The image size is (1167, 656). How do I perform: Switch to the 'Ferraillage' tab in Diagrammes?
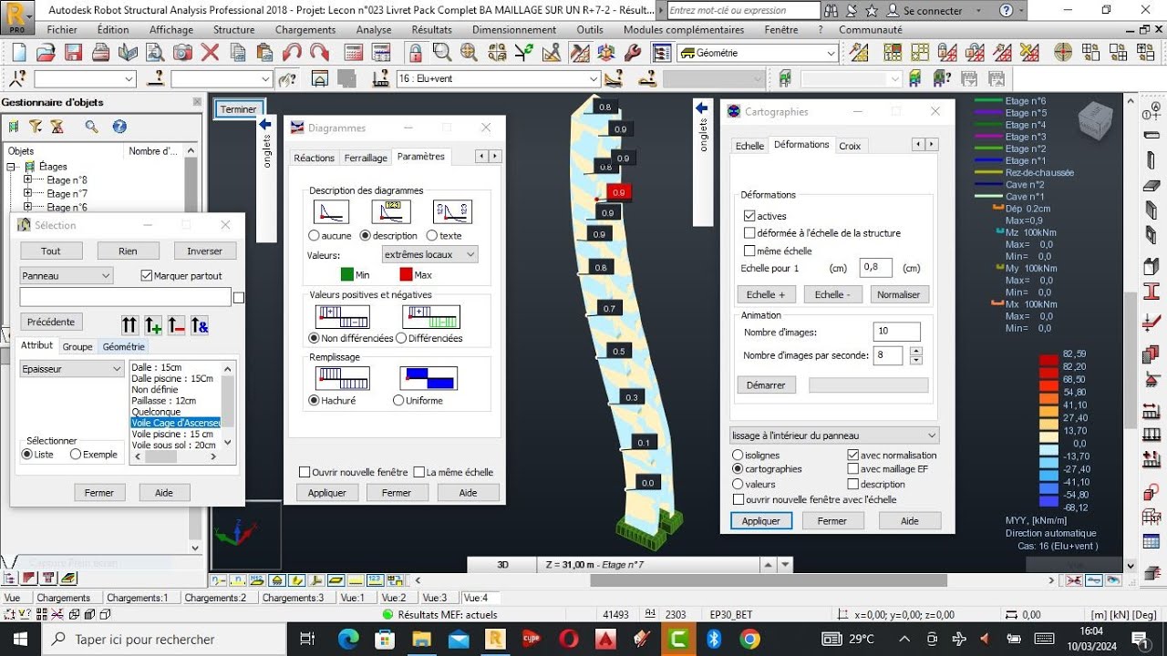click(366, 158)
